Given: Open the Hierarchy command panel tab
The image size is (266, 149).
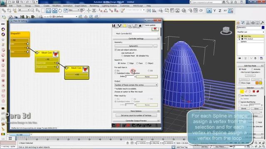Looking at the screenshot, I should (x=248, y=23).
